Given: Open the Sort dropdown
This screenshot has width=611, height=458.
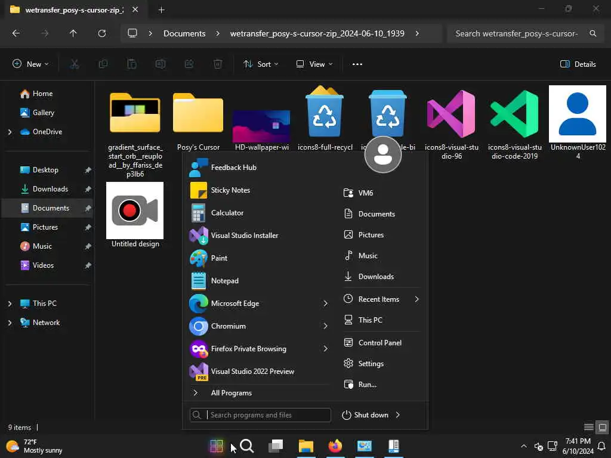Looking at the screenshot, I should click(261, 64).
